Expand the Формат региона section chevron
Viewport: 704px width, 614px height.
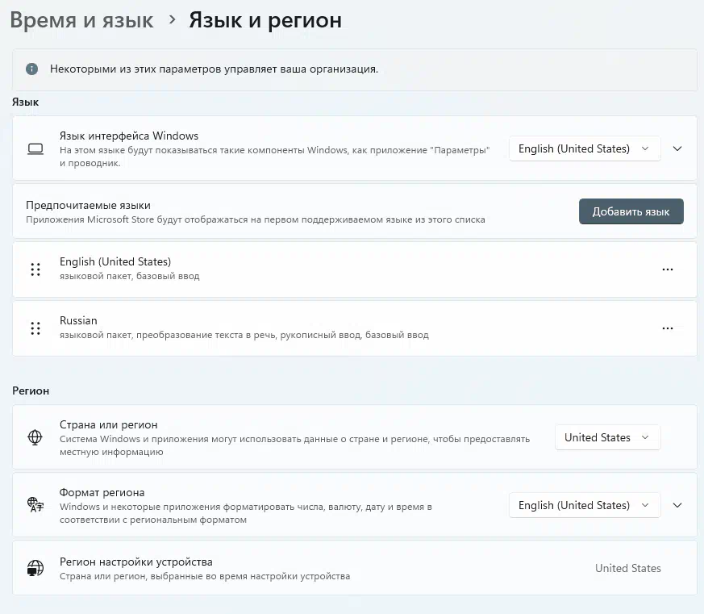677,505
